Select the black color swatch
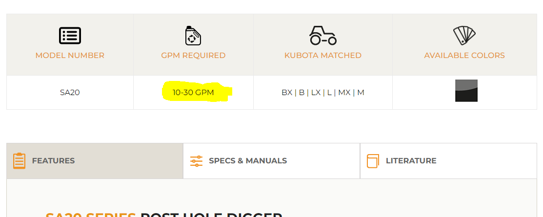The height and width of the screenshot is (217, 543). point(466,91)
